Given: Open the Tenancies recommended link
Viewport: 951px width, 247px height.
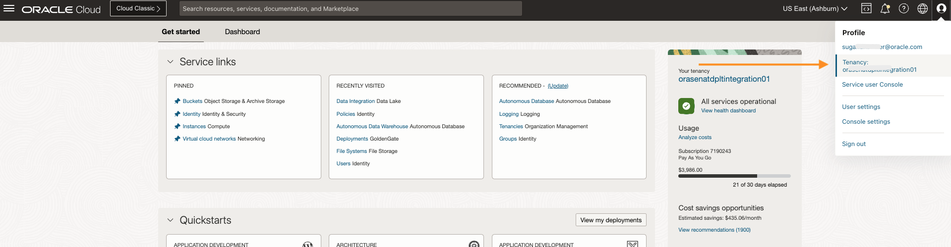Looking at the screenshot, I should pyautogui.click(x=511, y=126).
